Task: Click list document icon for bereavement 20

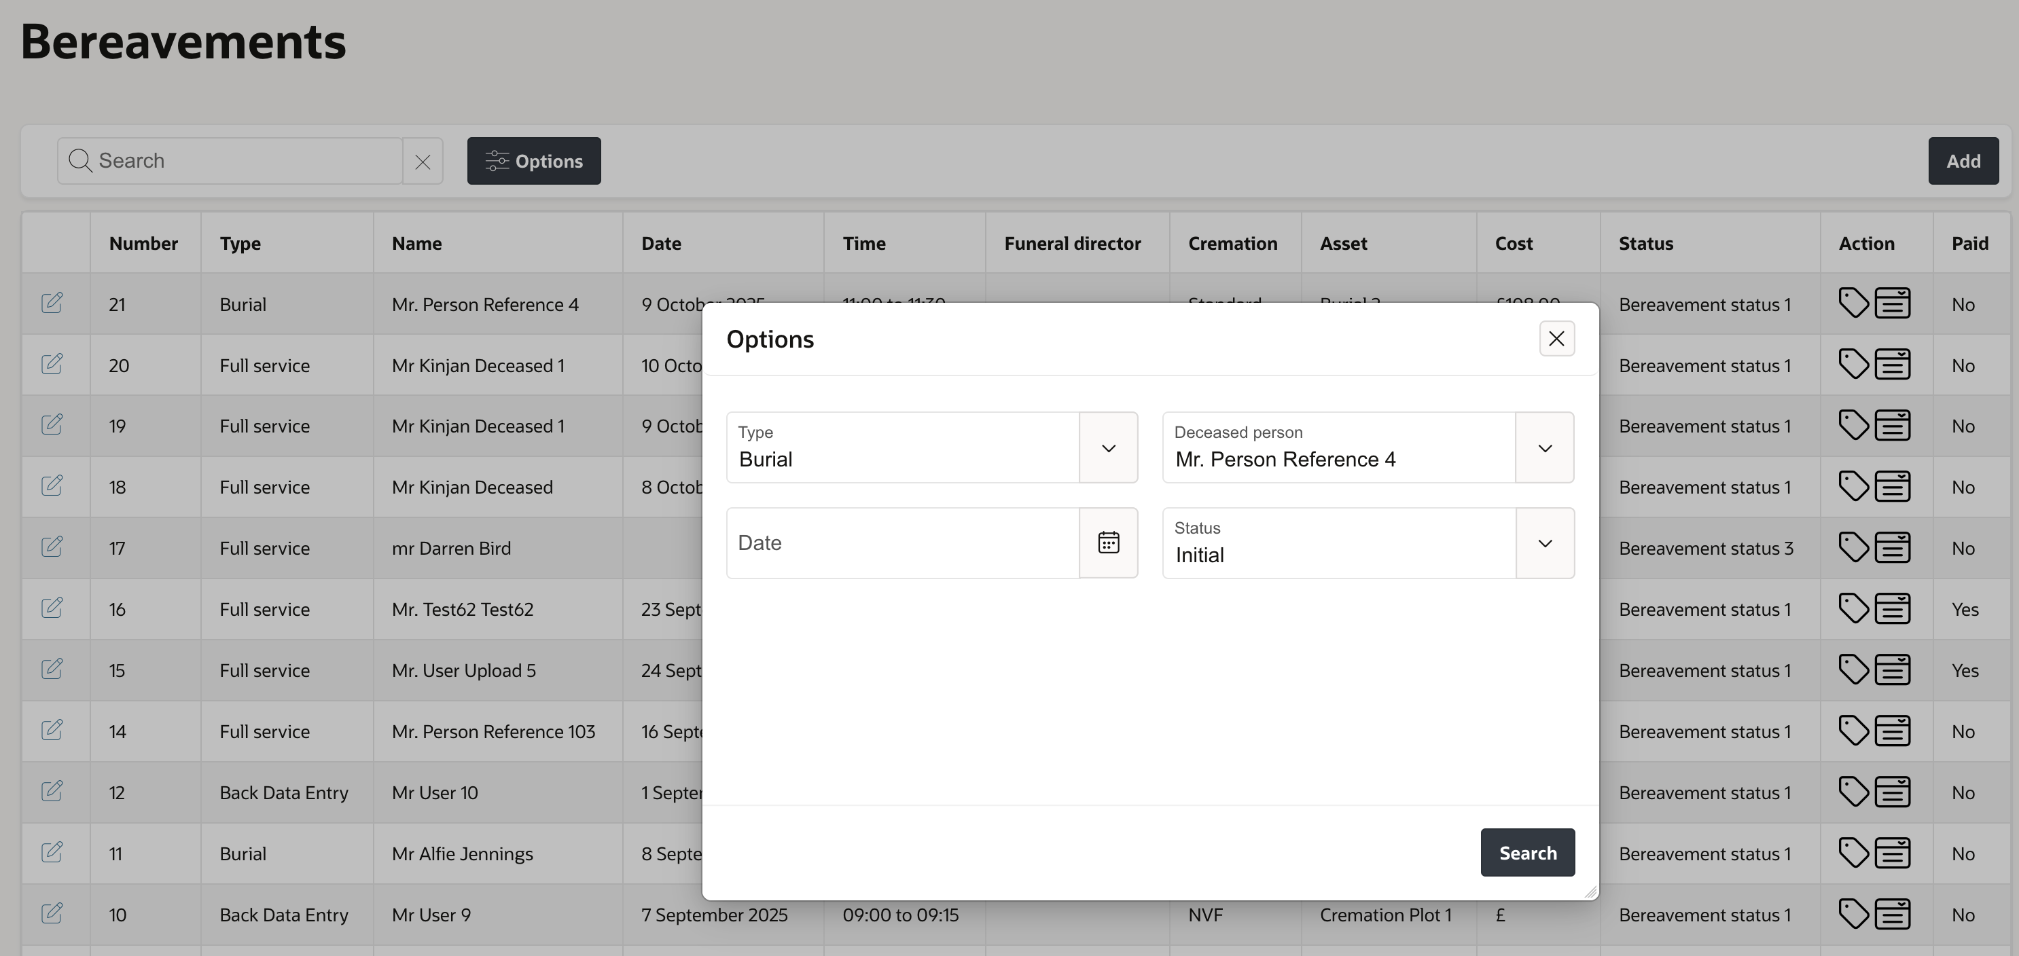Action: [x=1893, y=365]
